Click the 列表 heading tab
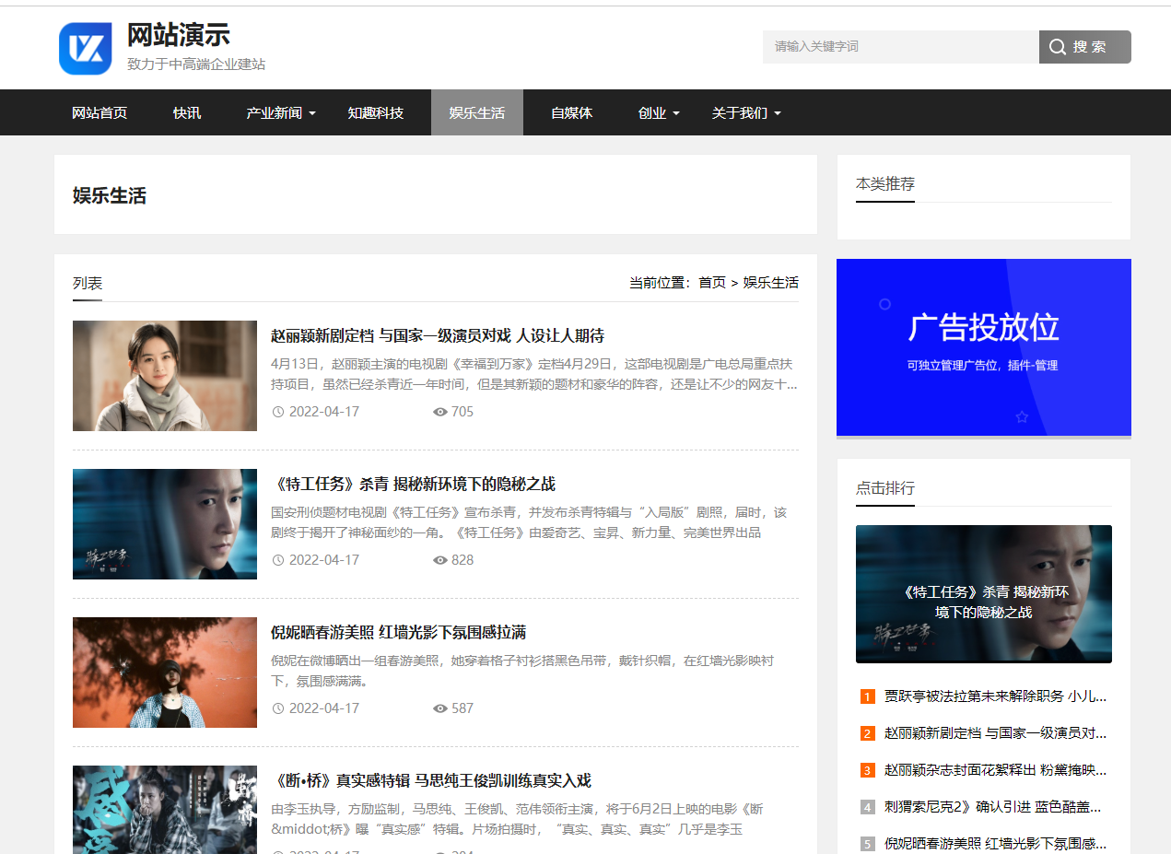 coord(88,283)
